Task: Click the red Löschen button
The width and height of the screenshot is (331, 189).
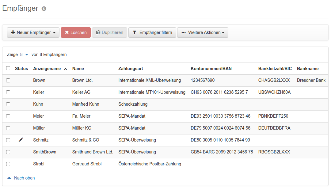Action: [x=76, y=32]
